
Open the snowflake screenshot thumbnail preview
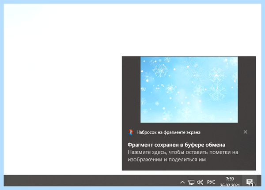coord(189,89)
